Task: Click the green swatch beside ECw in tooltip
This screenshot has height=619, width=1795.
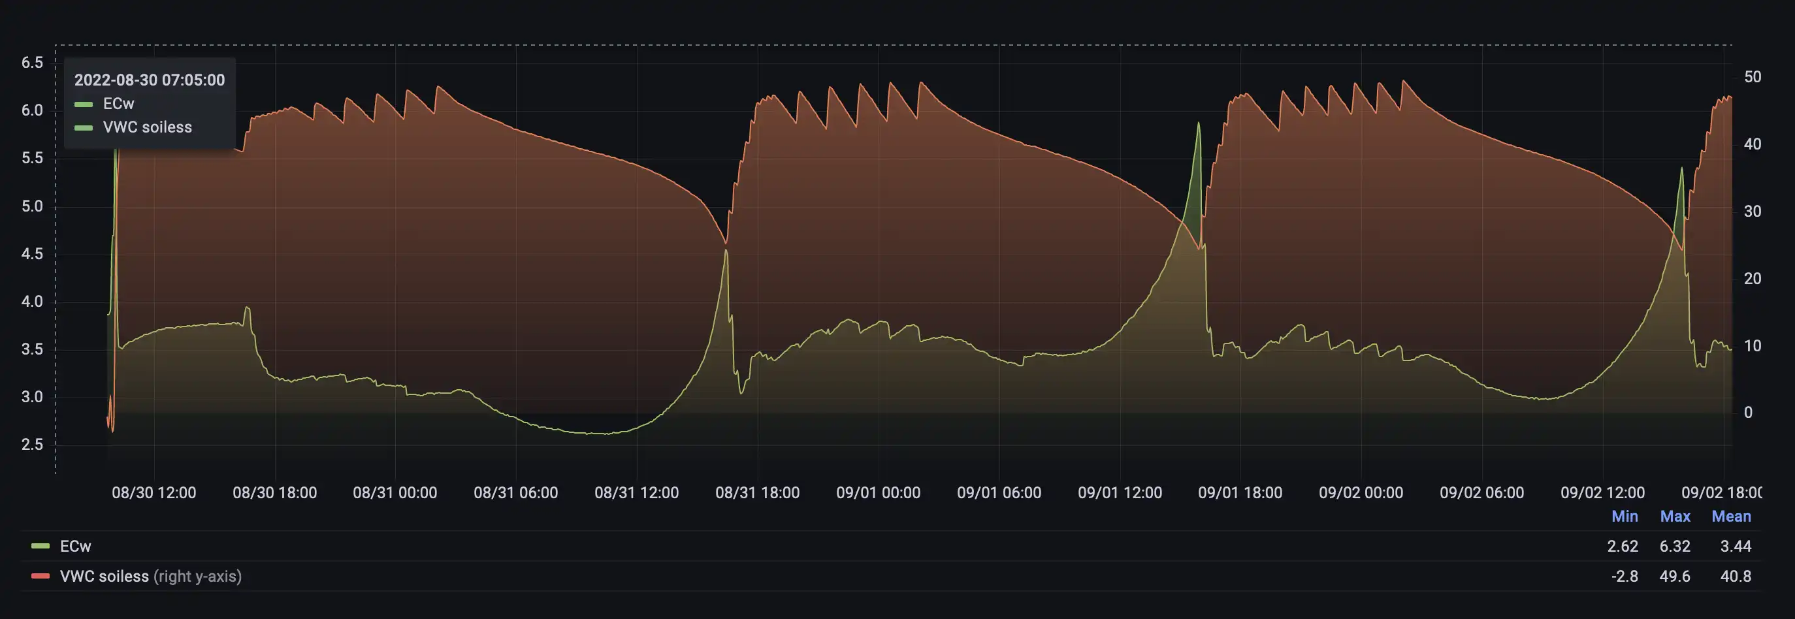Action: 84,103
